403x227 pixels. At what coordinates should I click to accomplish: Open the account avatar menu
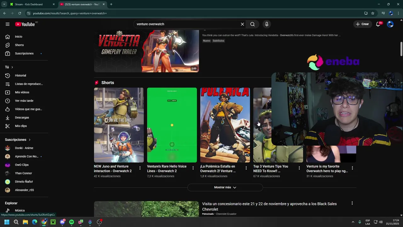390,24
